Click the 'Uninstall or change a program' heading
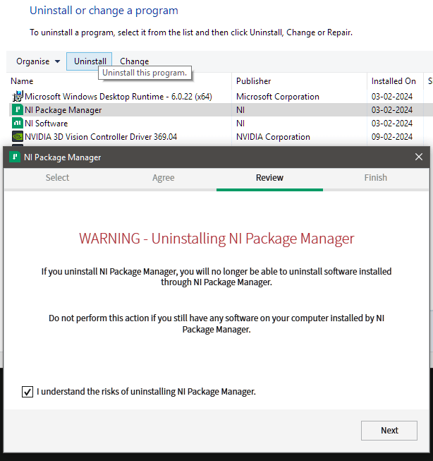The width and height of the screenshot is (433, 461). [104, 11]
